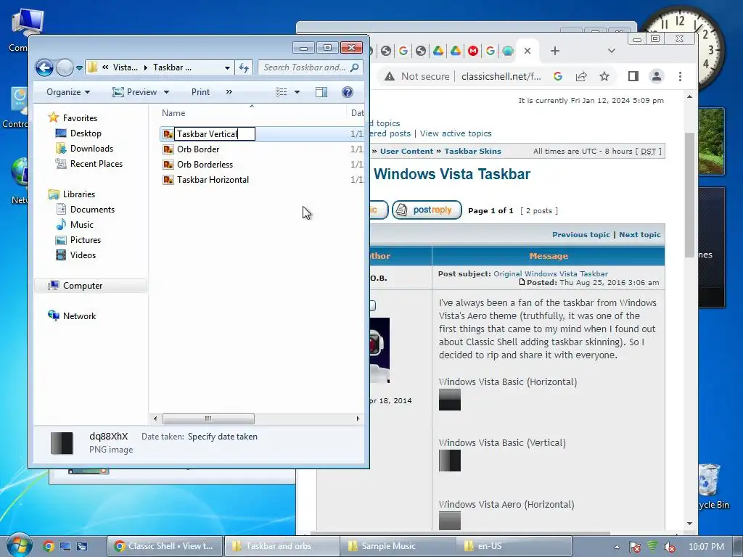Toggle Chrome's side panel icon

pos(633,76)
